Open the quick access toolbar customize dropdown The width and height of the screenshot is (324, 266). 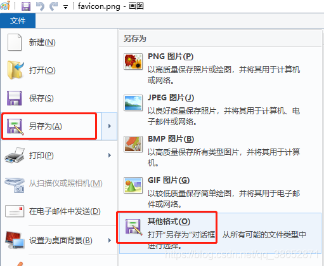(66, 8)
